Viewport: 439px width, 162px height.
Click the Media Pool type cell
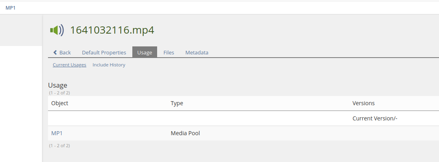click(186, 133)
